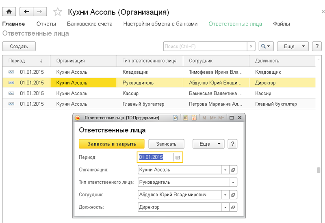Expand the Должность dropdown list

(225, 207)
